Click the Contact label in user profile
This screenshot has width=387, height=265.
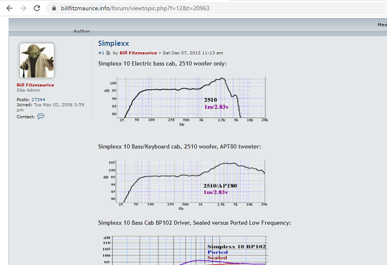[x=25, y=117]
